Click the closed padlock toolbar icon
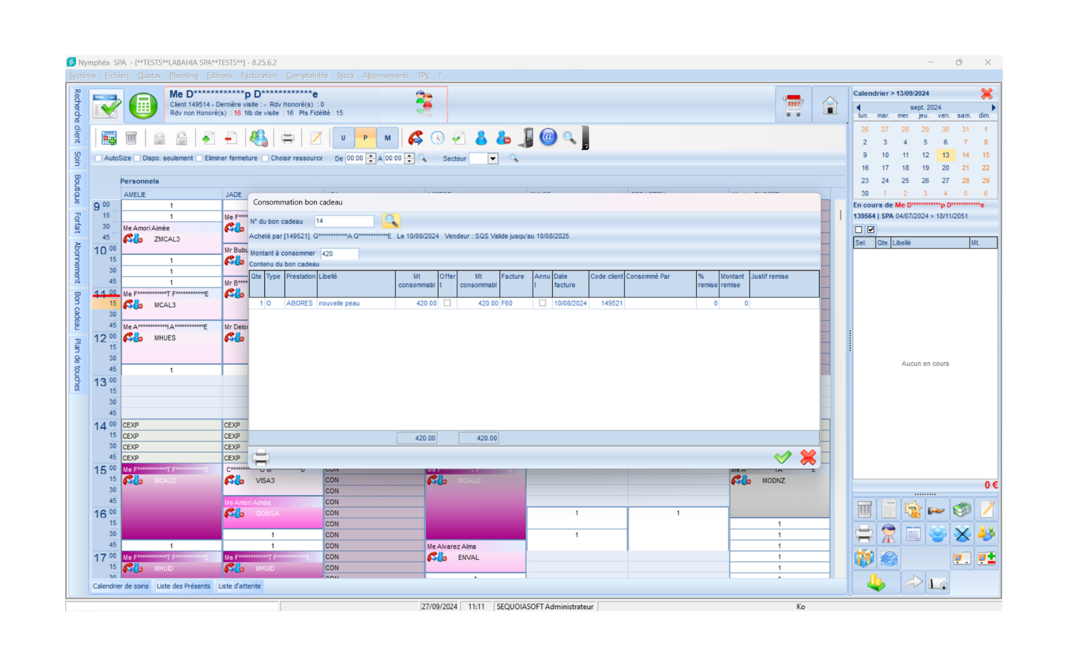 tap(160, 138)
